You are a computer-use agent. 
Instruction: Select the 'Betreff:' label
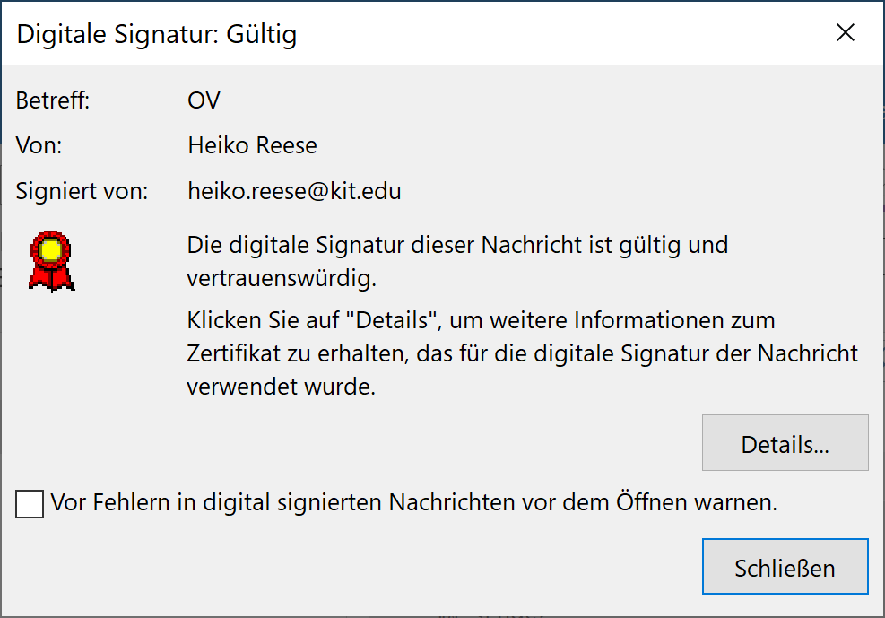tap(53, 100)
